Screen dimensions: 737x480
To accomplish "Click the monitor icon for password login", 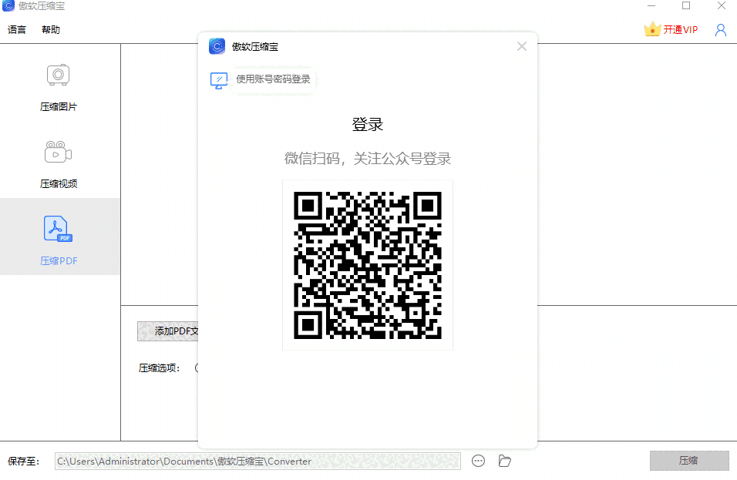I will (x=218, y=79).
